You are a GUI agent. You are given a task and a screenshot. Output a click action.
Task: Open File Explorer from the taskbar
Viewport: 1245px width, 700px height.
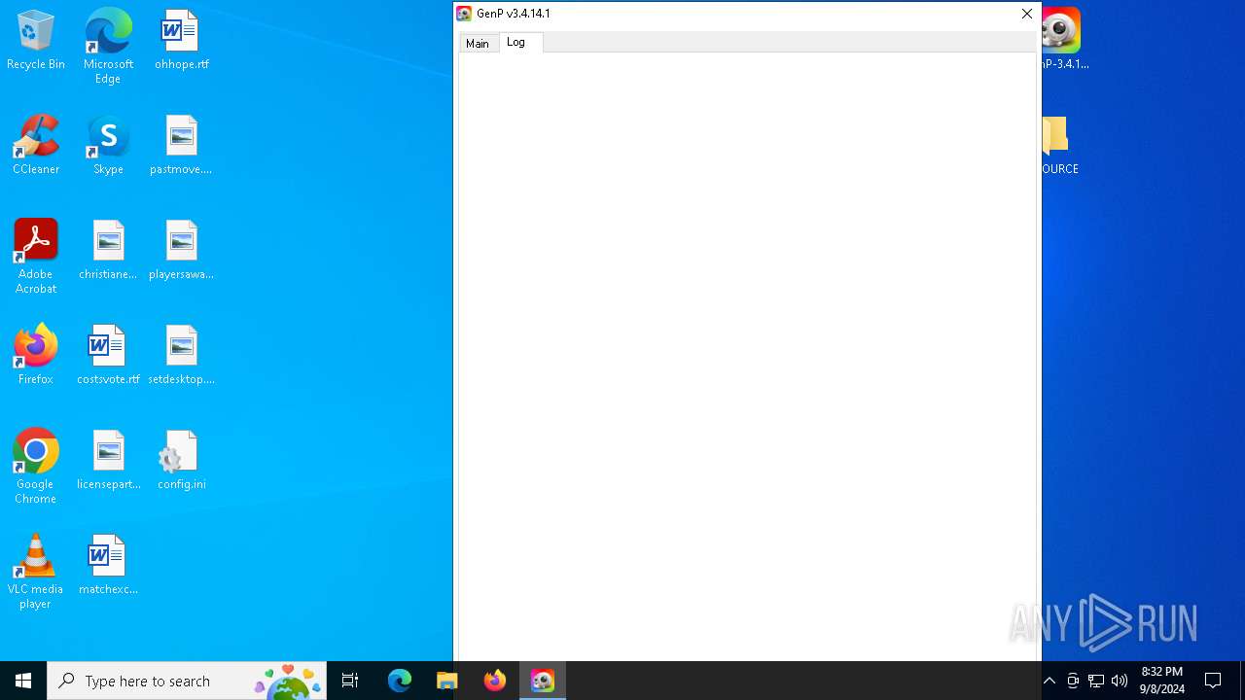[446, 681]
